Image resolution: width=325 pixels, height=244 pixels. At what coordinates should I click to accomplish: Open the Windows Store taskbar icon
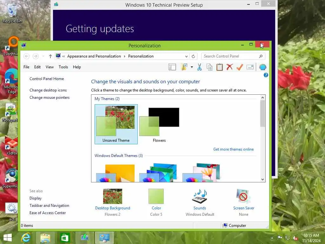click(x=65, y=238)
